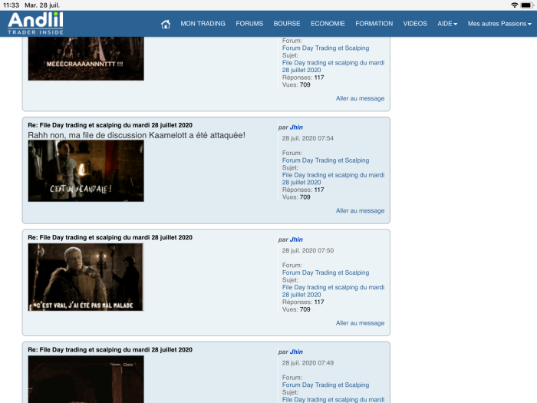
Task: Expand the Mes autres Passions dropdown
Action: 499,24
